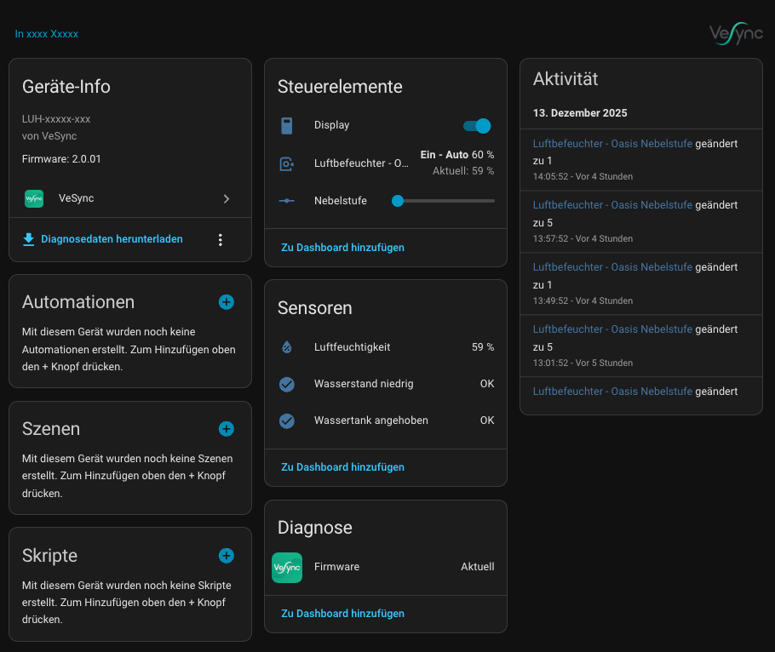Expand the VeSync integration chevron
The height and width of the screenshot is (652, 775).
coord(227,199)
